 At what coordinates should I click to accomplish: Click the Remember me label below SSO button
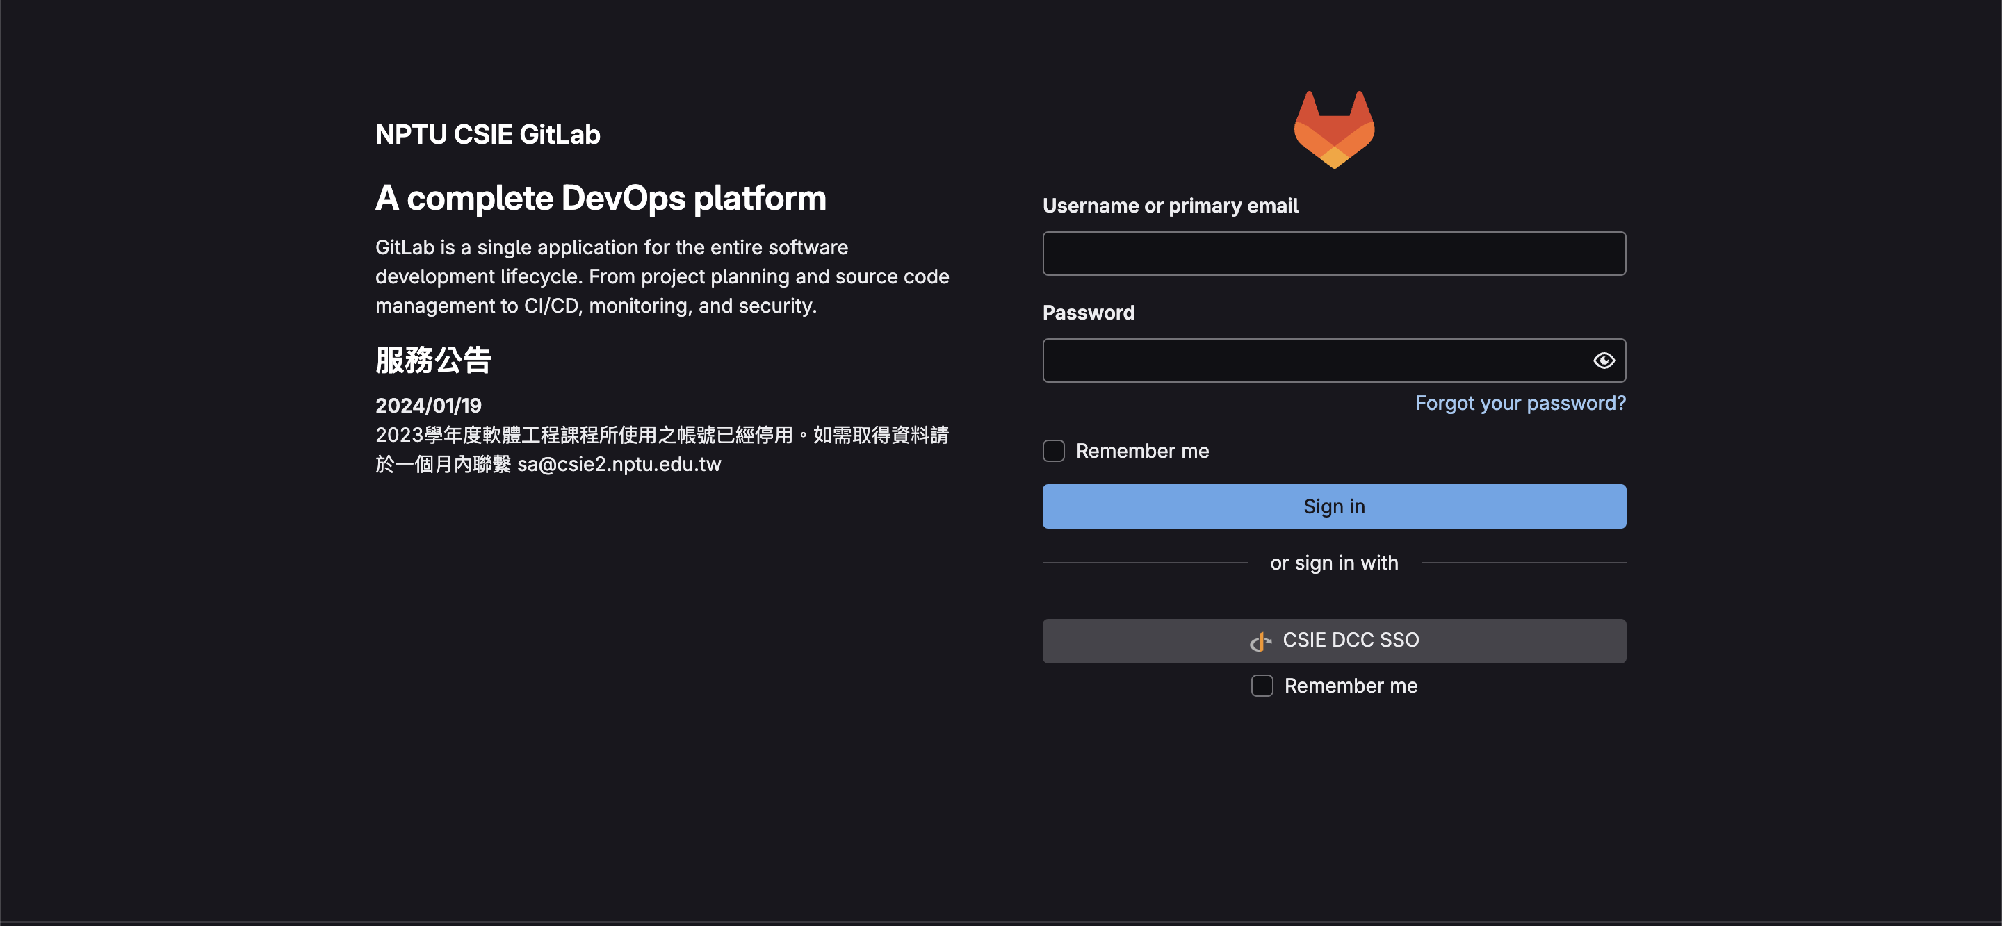coord(1350,685)
